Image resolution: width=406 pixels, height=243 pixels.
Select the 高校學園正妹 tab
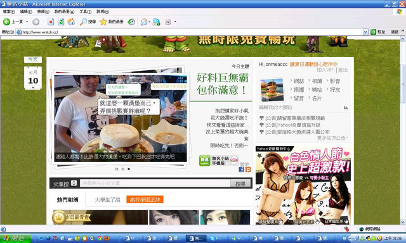click(x=145, y=199)
